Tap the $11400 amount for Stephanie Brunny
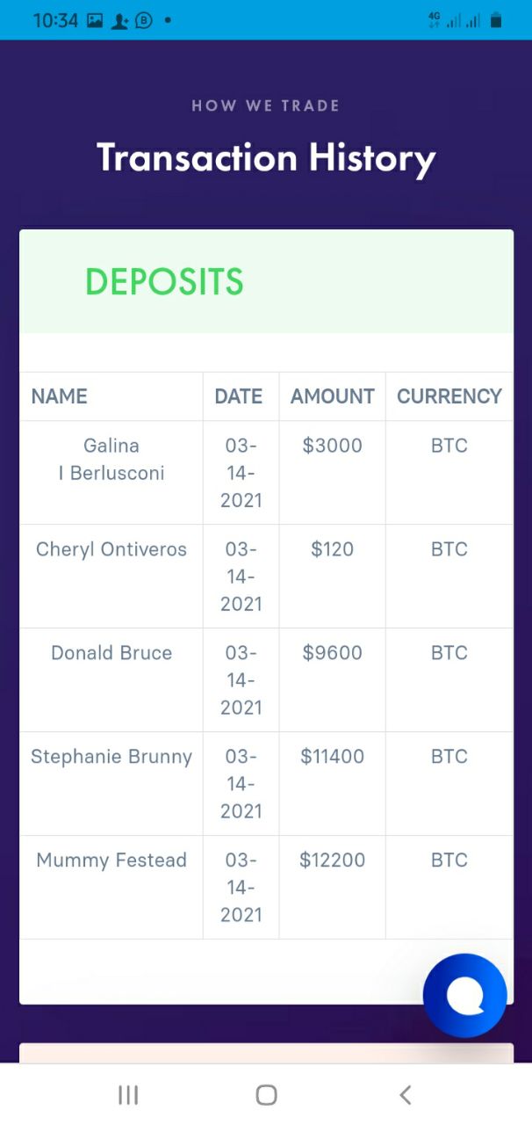 [333, 757]
